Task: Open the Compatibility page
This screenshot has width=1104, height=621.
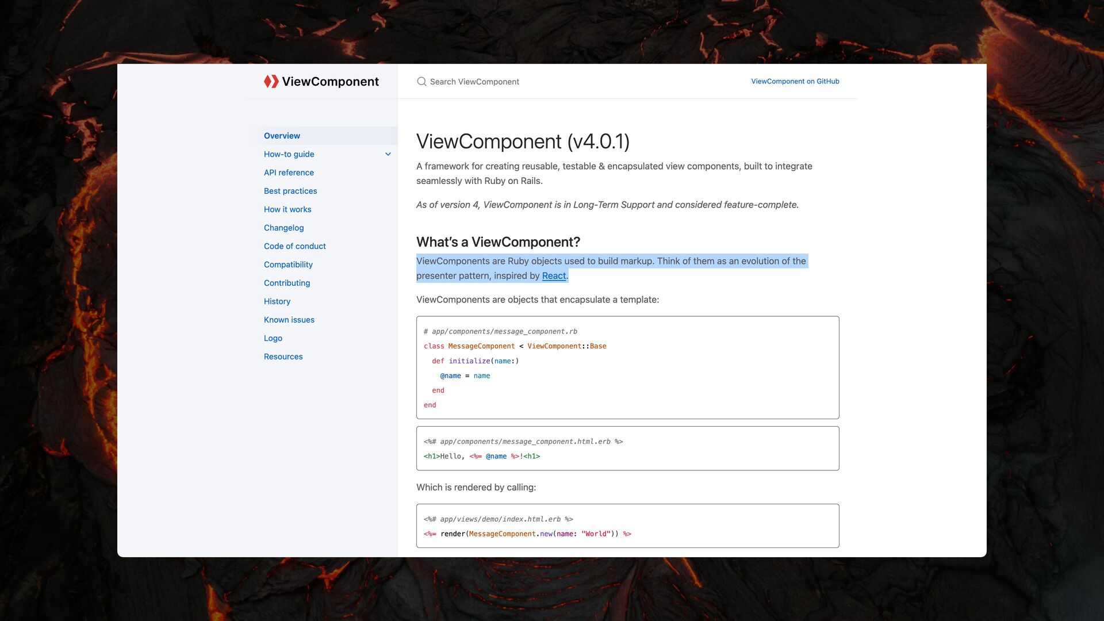Action: point(288,264)
